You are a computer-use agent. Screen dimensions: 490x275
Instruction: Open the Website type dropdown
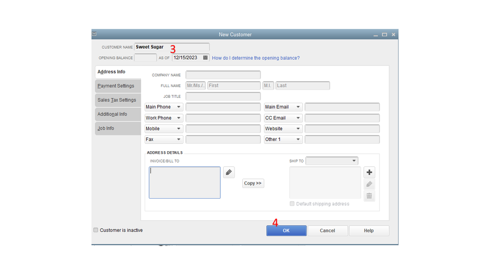pyautogui.click(x=283, y=129)
